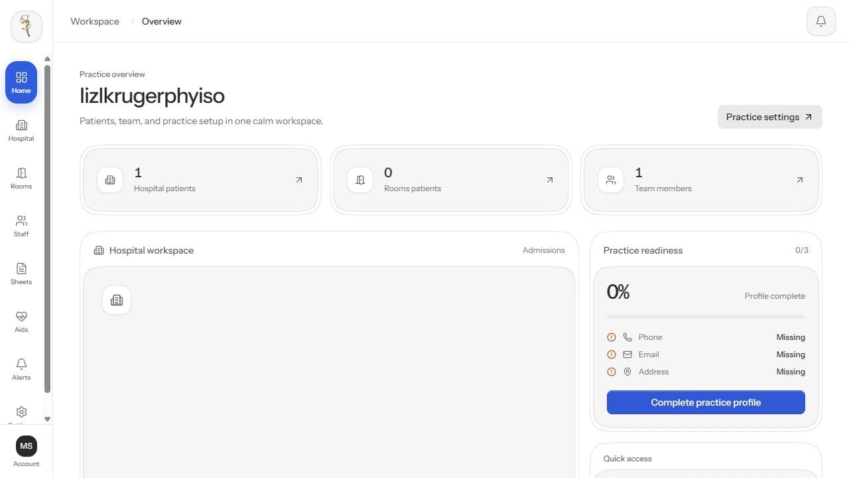Open the notifications bell icon
This screenshot has width=849, height=478.
coord(820,21)
